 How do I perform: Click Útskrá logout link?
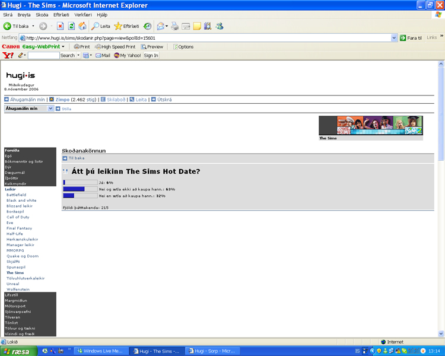(x=164, y=100)
